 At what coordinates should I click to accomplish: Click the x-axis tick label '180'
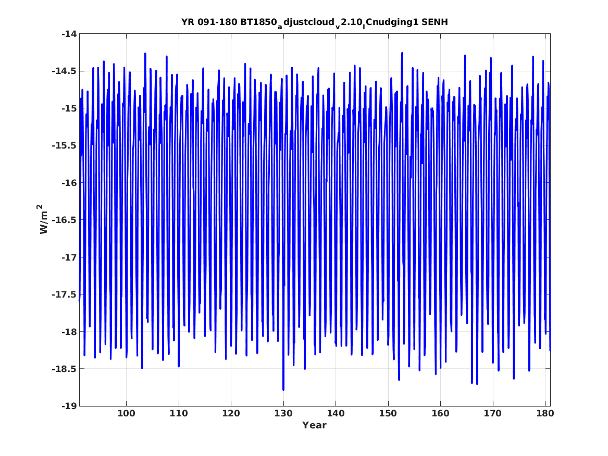pyautogui.click(x=545, y=413)
